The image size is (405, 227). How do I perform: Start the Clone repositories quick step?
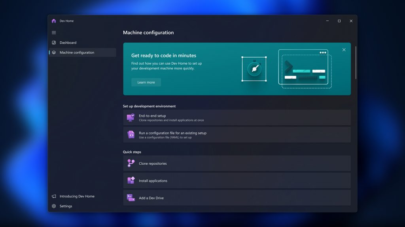point(237,163)
